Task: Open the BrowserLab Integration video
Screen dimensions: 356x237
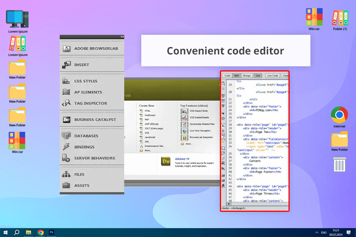Action: (197, 137)
